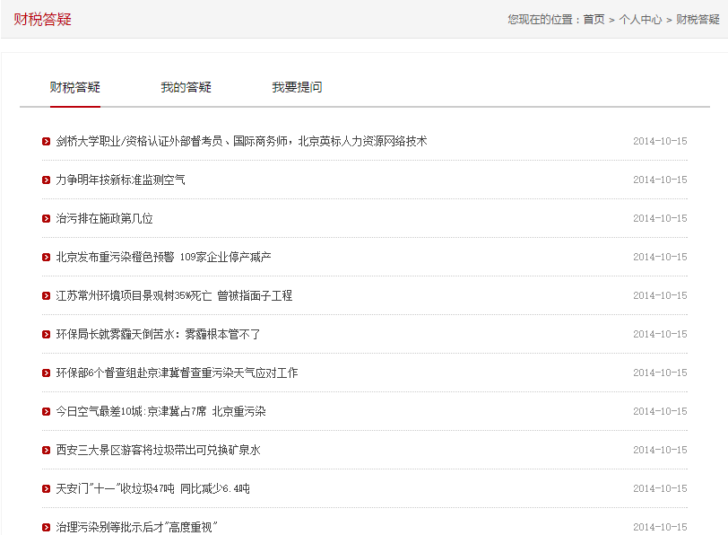Image resolution: width=728 pixels, height=535 pixels.
Task: Open the 首页 breadcrumb link
Action: tap(594, 20)
